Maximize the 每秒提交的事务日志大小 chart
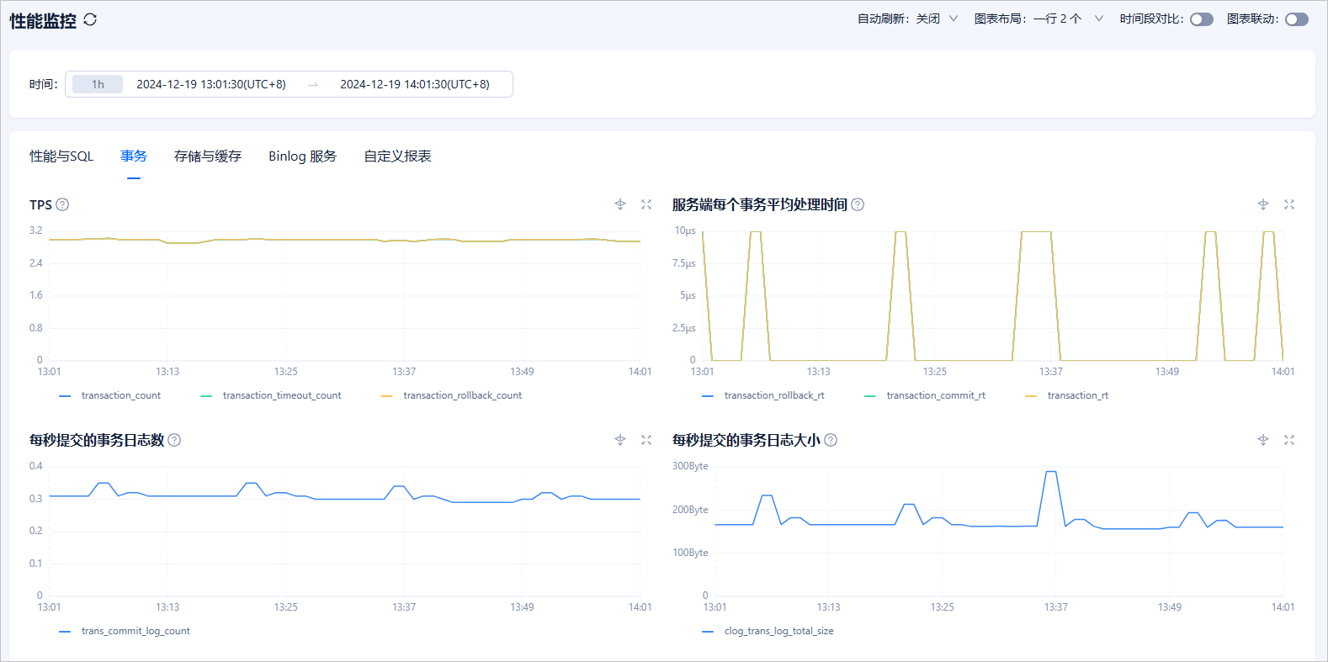The width and height of the screenshot is (1328, 662). [1289, 440]
